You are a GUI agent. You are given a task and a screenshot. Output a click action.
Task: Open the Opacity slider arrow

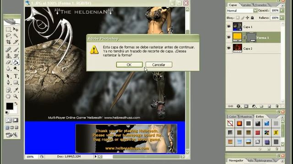282,10
